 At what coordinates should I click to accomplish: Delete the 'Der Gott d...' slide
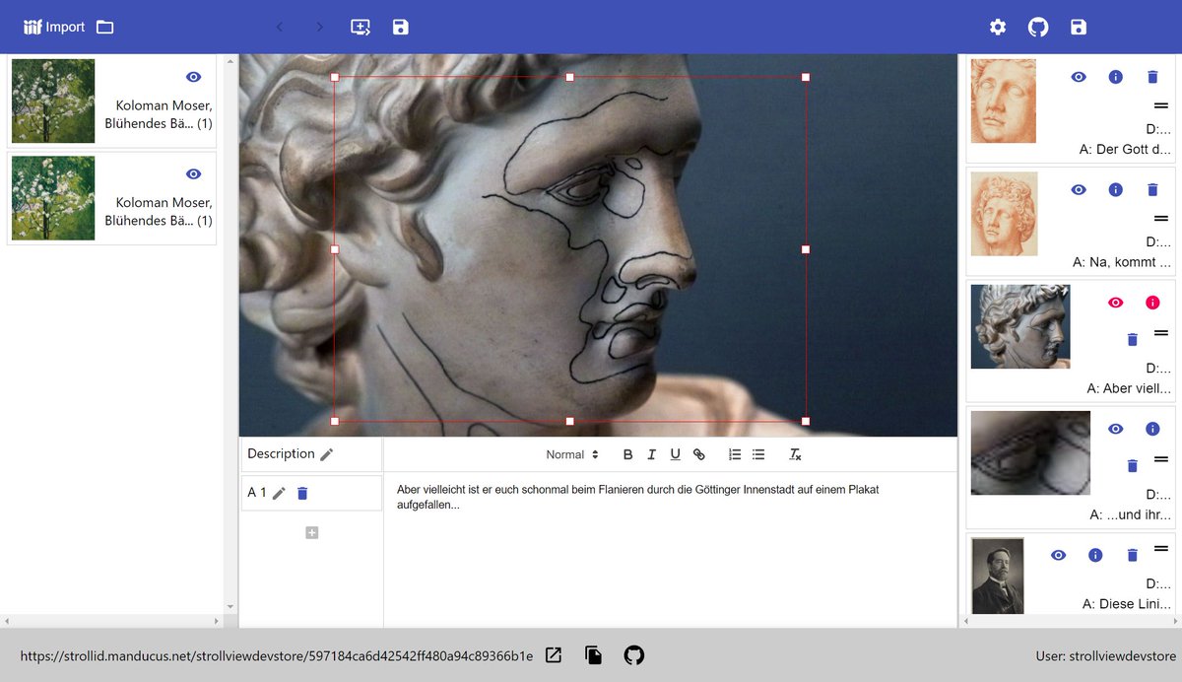point(1152,77)
